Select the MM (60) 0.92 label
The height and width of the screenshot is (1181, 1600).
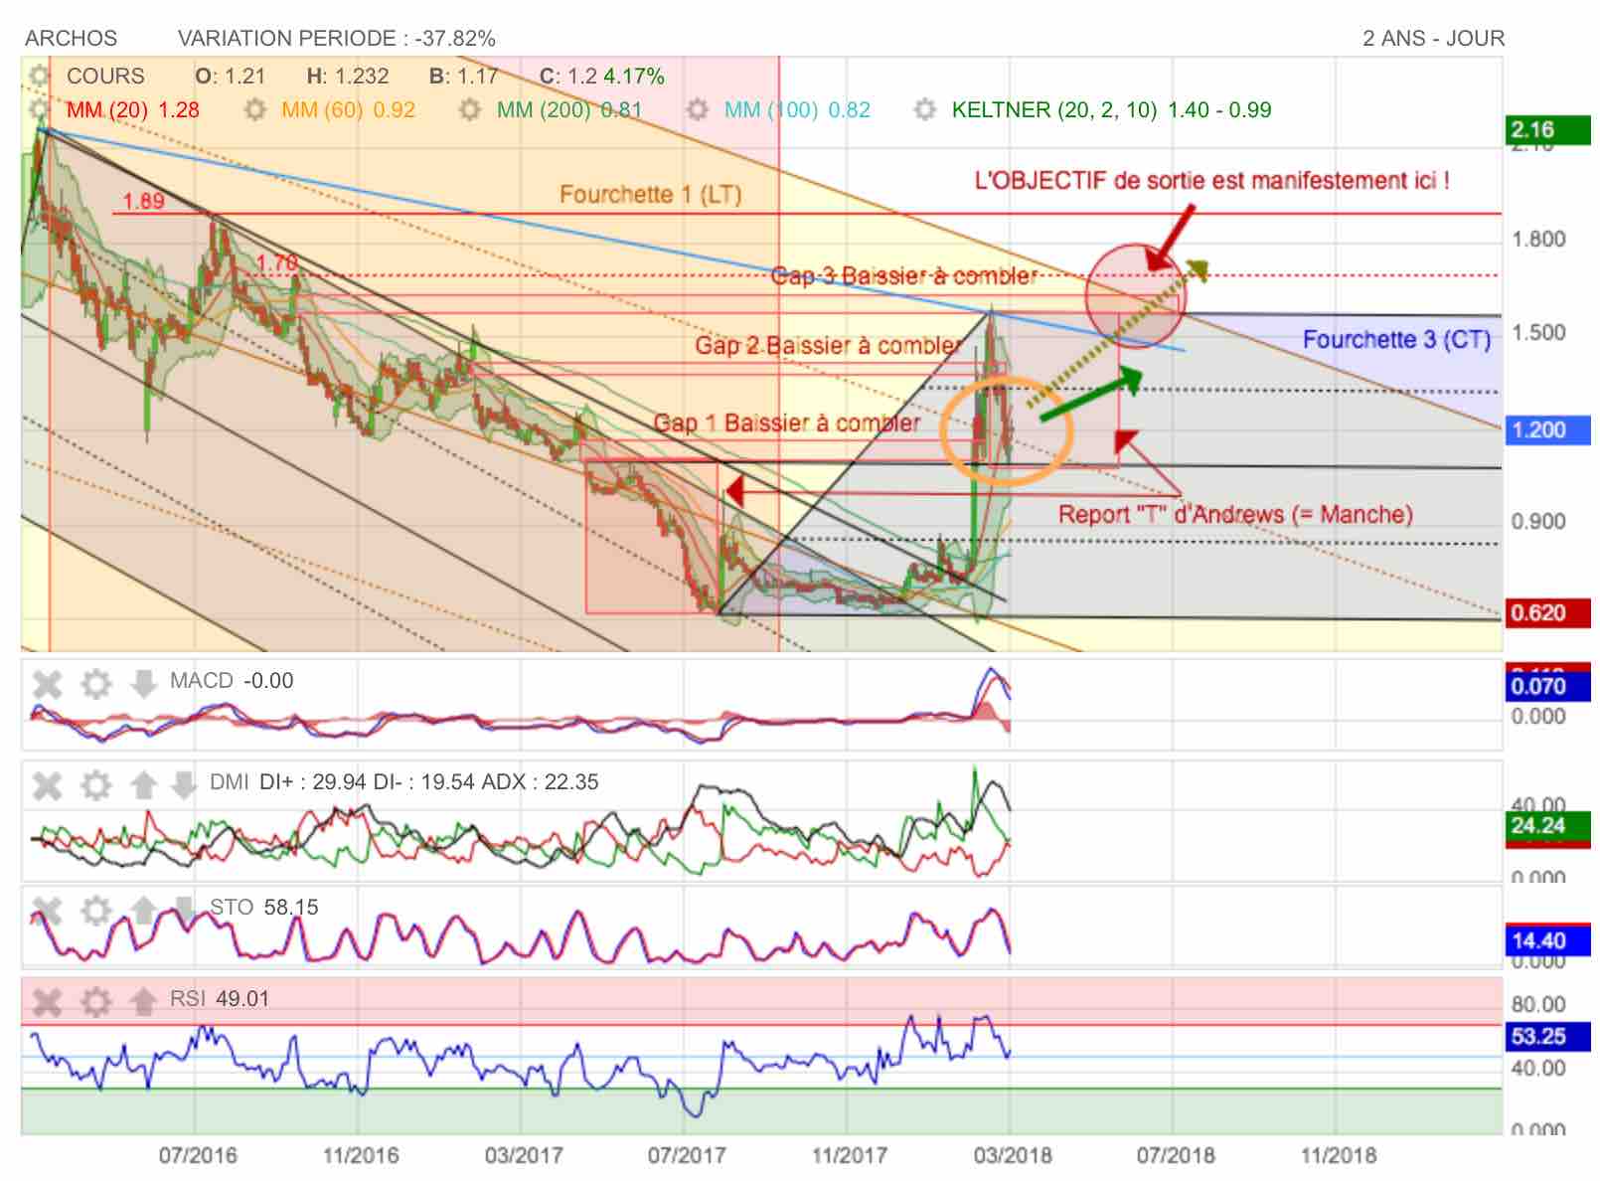click(349, 109)
